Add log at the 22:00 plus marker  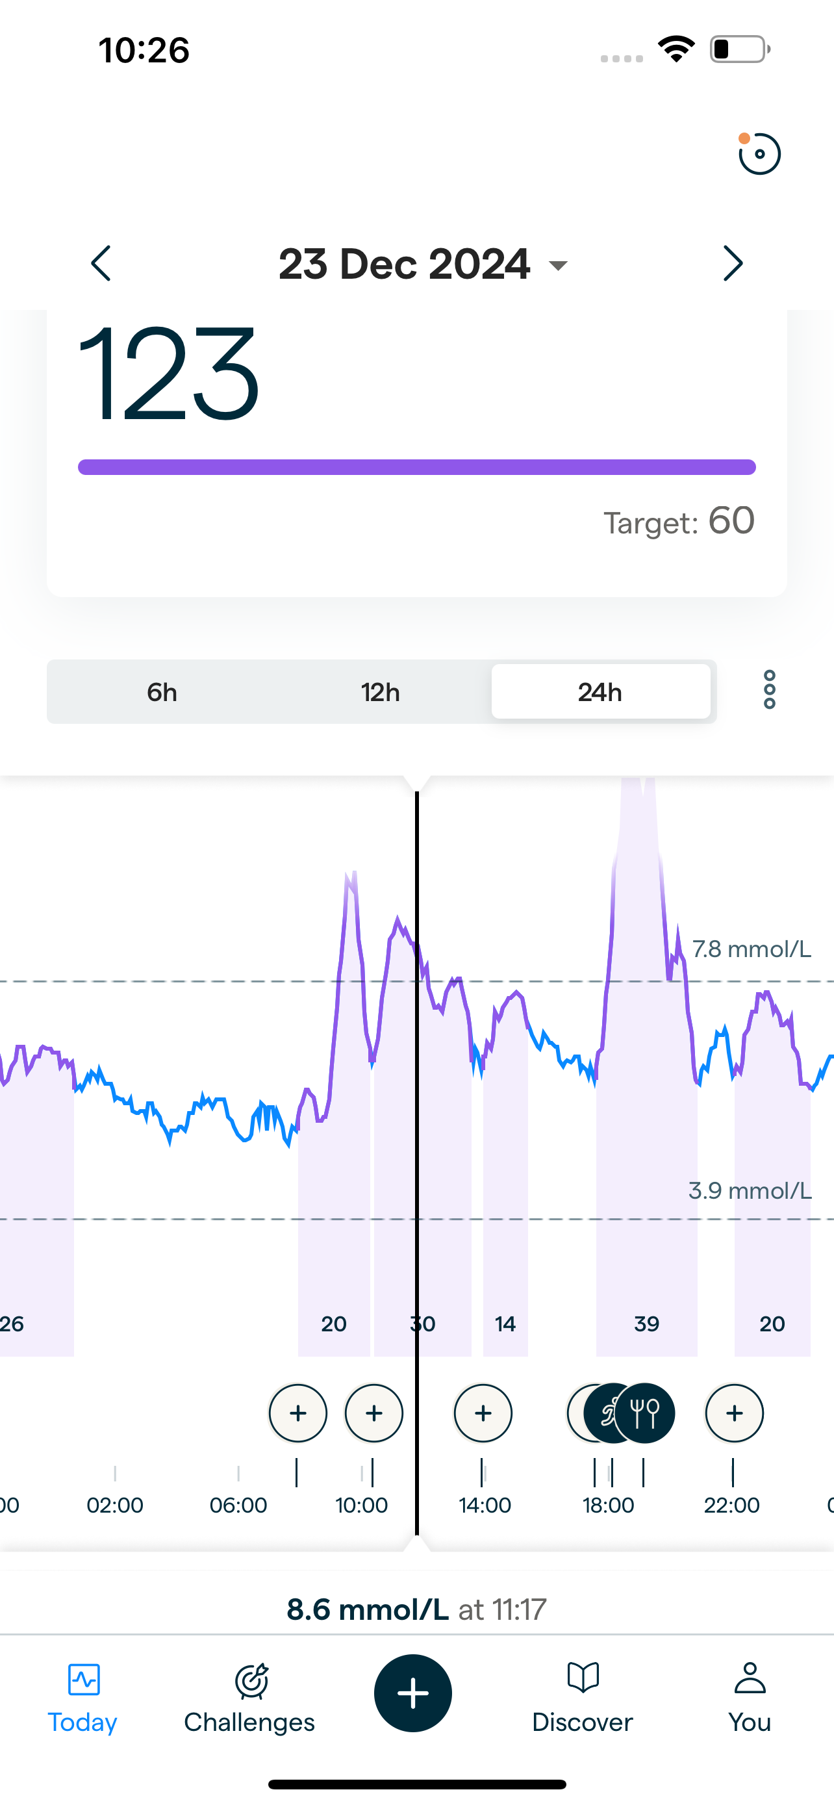734,1413
